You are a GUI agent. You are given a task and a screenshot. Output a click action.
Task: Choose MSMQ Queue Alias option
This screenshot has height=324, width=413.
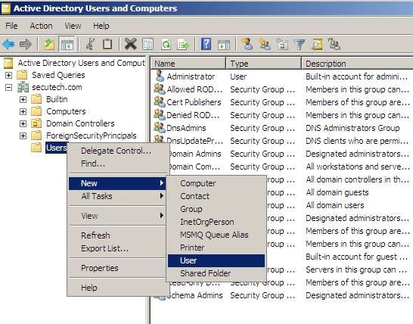[x=216, y=235]
